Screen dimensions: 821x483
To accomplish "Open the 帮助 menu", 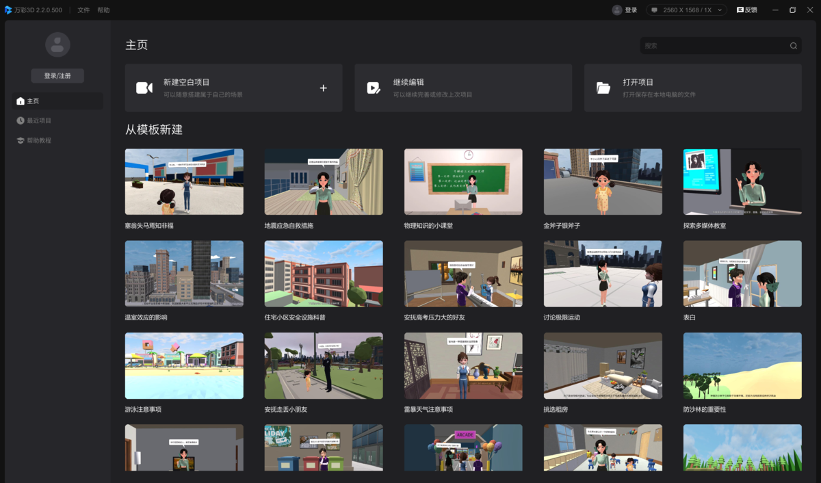I will pos(104,10).
